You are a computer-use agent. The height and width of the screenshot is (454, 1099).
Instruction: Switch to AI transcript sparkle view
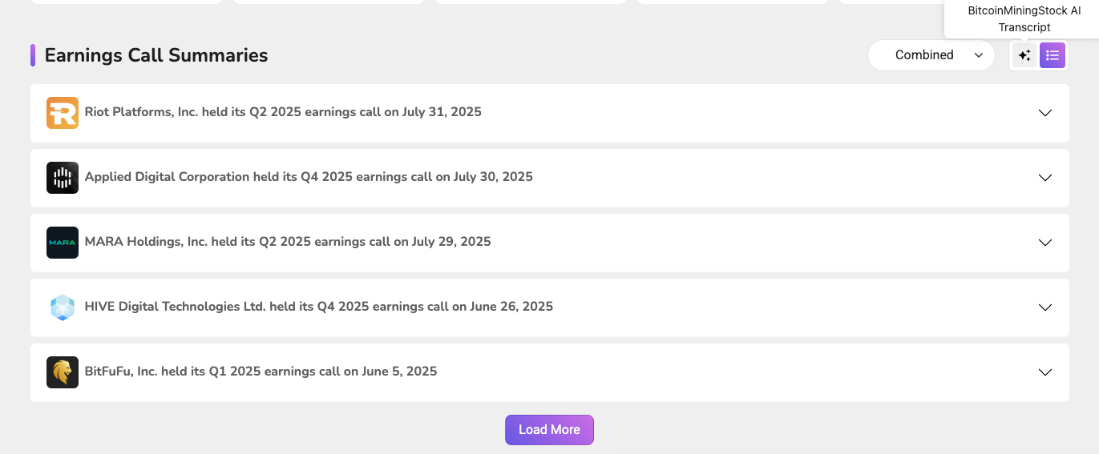(1024, 55)
